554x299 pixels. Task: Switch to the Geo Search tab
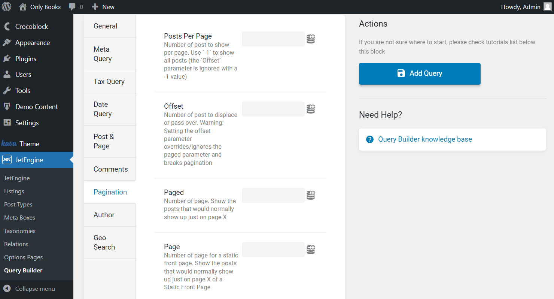[x=110, y=242]
